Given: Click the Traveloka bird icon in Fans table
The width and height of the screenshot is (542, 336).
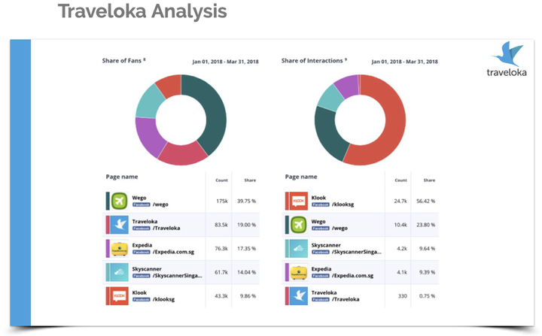Looking at the screenshot, I should tap(119, 224).
